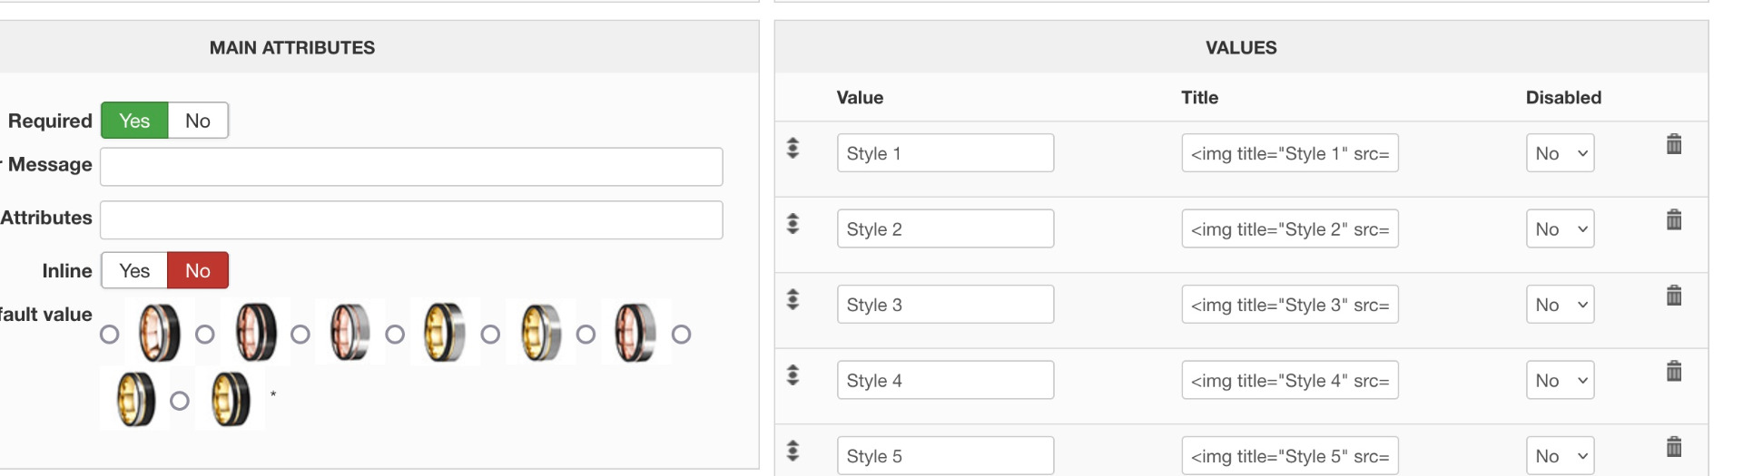Set Required to No
The width and height of the screenshot is (1743, 476).
(x=198, y=121)
